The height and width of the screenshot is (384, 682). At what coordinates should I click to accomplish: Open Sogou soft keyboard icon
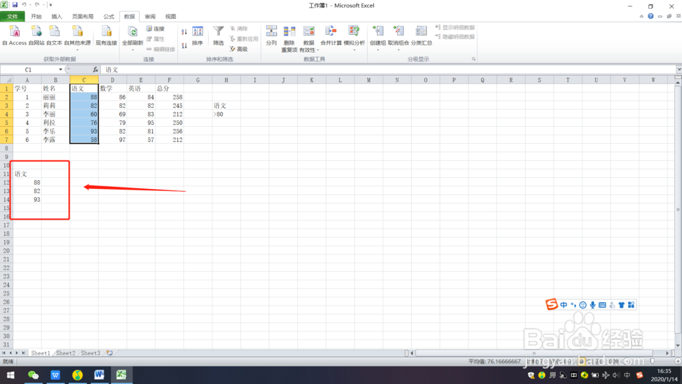tap(602, 305)
